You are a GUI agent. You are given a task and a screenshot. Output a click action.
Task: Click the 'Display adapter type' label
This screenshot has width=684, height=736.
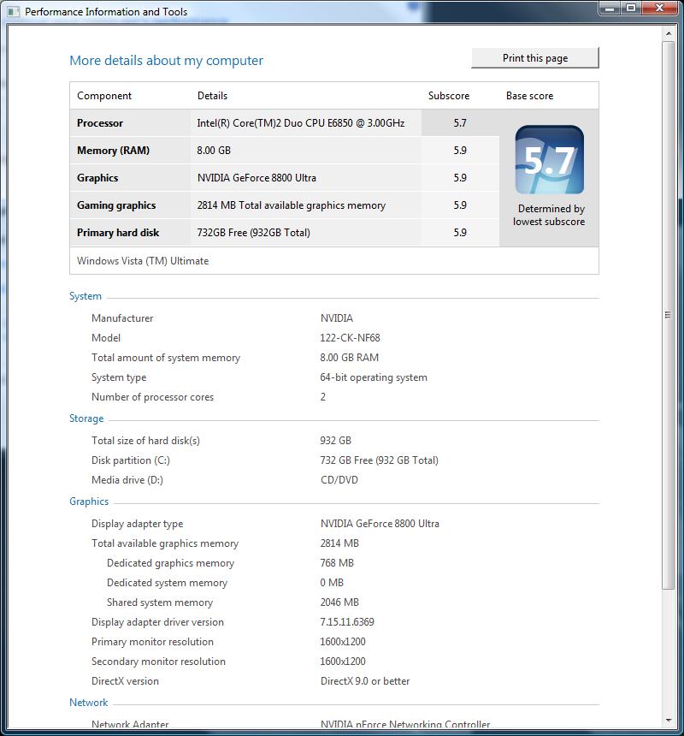tap(138, 524)
